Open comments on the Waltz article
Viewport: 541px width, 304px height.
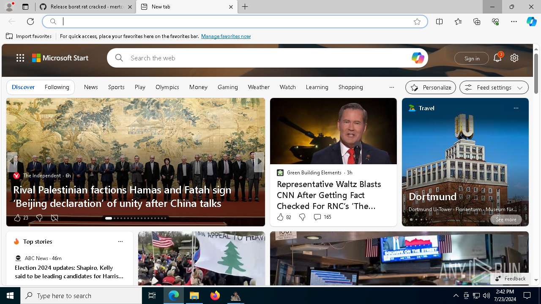click(322, 217)
